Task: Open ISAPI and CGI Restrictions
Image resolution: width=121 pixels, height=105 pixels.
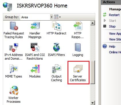Action: pyautogui.click(x=35, y=51)
